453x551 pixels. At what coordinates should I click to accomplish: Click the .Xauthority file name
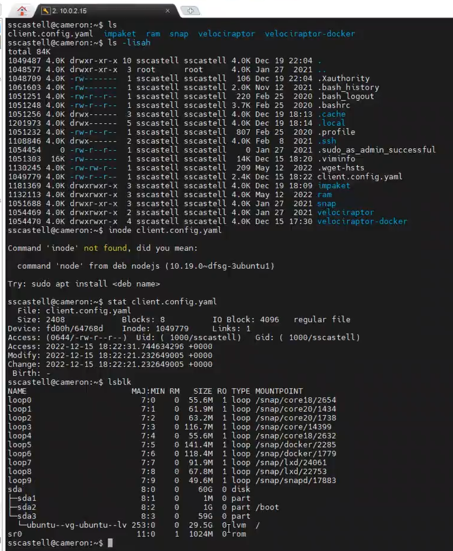tap(343, 79)
